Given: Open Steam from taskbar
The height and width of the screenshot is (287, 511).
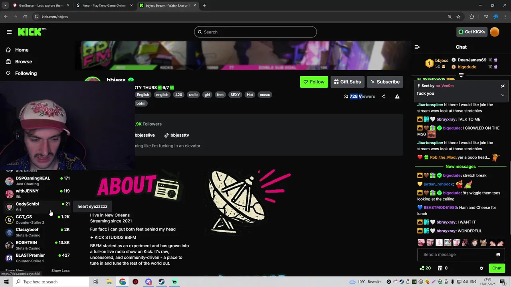Looking at the screenshot, I should tap(161, 282).
